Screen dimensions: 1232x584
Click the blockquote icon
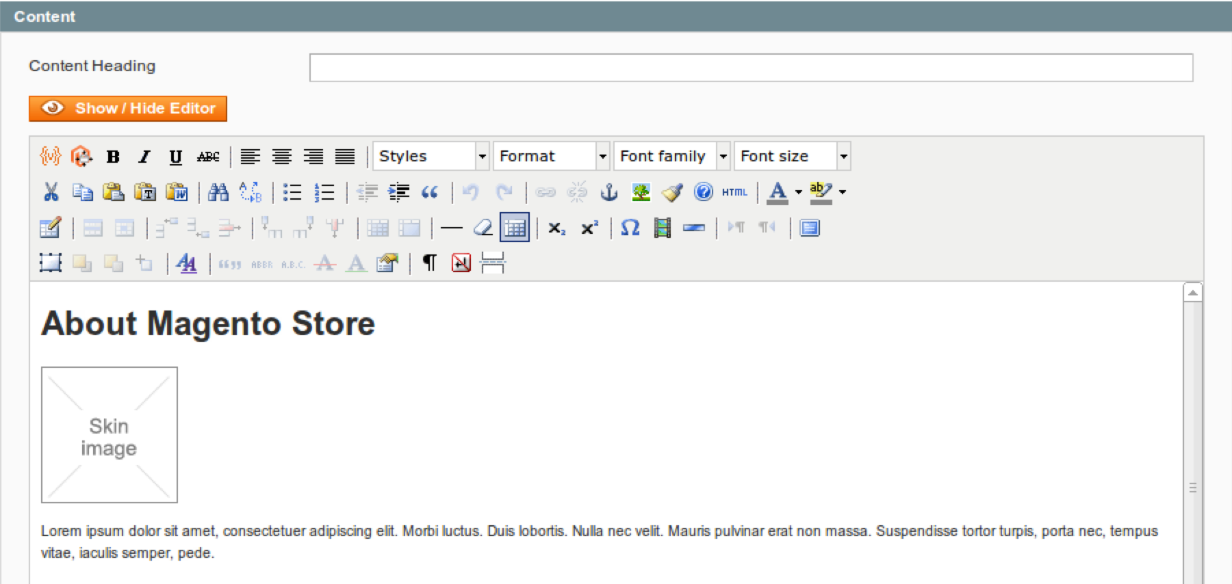[x=429, y=192]
